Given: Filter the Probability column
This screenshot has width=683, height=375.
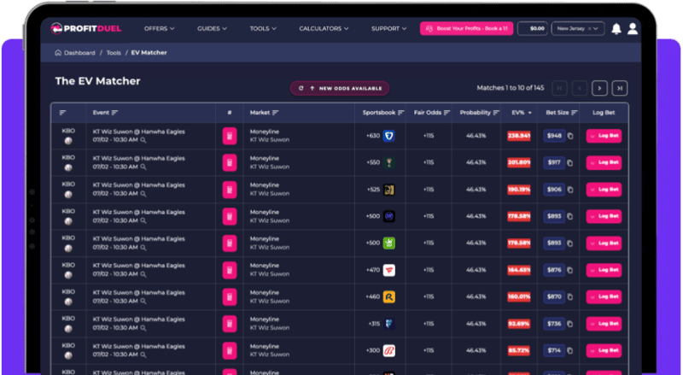Looking at the screenshot, I should click(x=496, y=113).
